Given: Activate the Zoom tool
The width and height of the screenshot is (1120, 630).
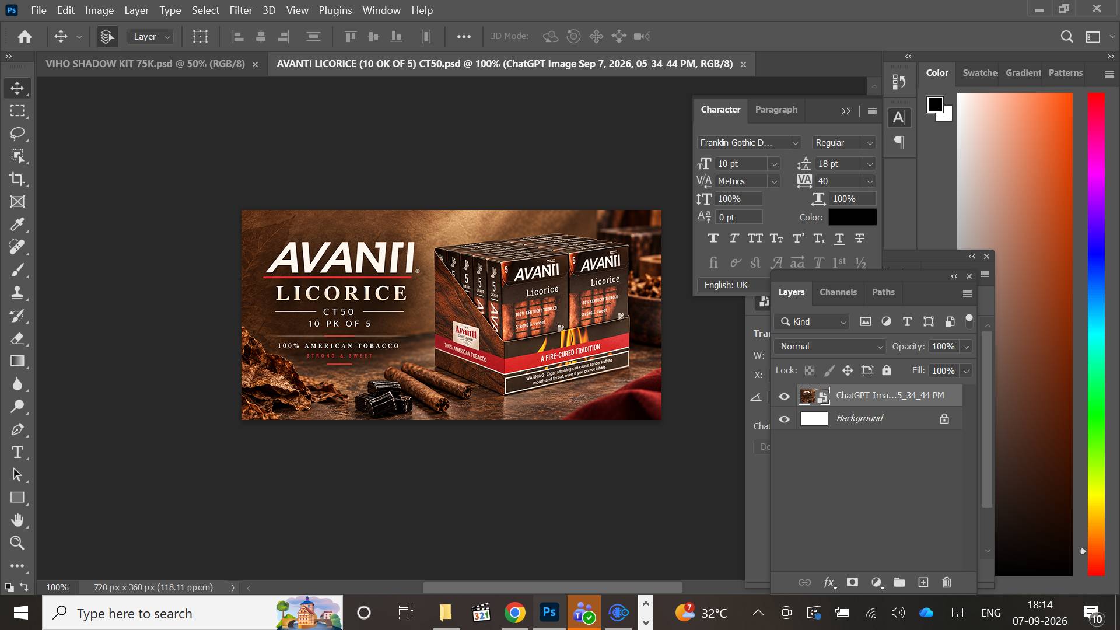Looking at the screenshot, I should click(x=17, y=543).
